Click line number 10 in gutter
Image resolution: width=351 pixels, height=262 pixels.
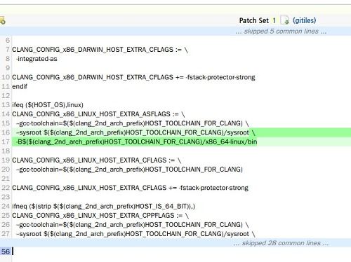(x=6, y=77)
